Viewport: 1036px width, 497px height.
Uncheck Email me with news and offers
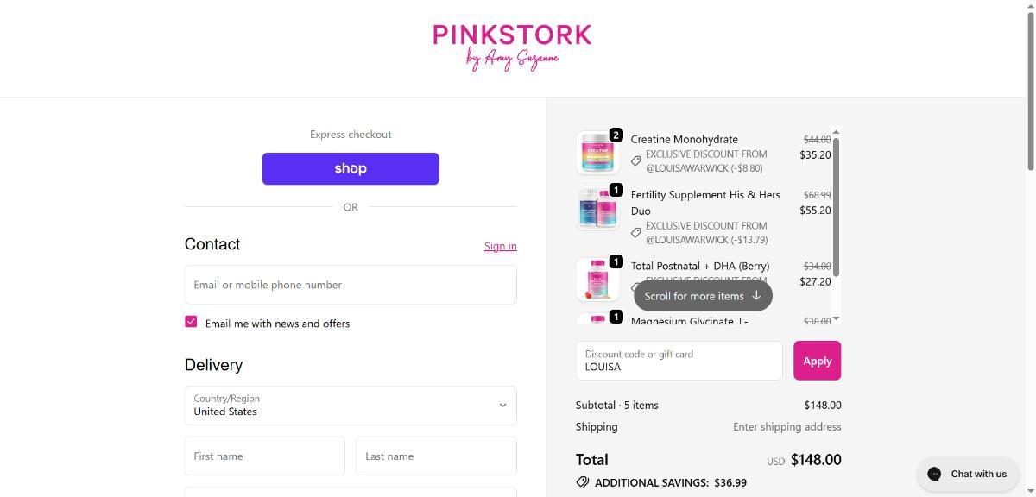191,322
